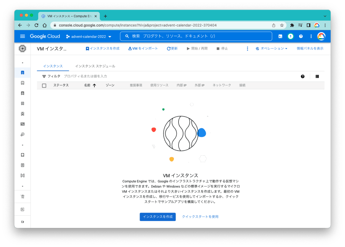Click クイックスタートを使用 link
The width and height of the screenshot is (345, 247).
[200, 217]
